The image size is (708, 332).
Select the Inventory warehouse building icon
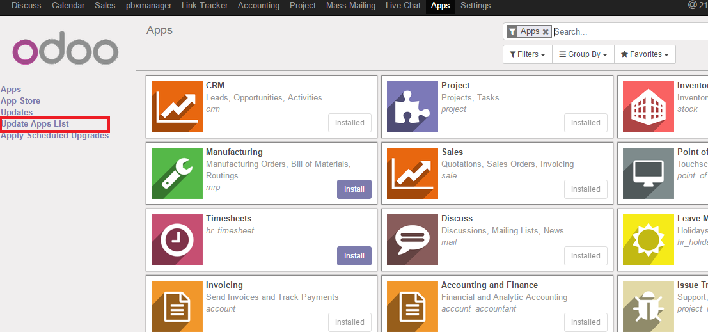649,107
